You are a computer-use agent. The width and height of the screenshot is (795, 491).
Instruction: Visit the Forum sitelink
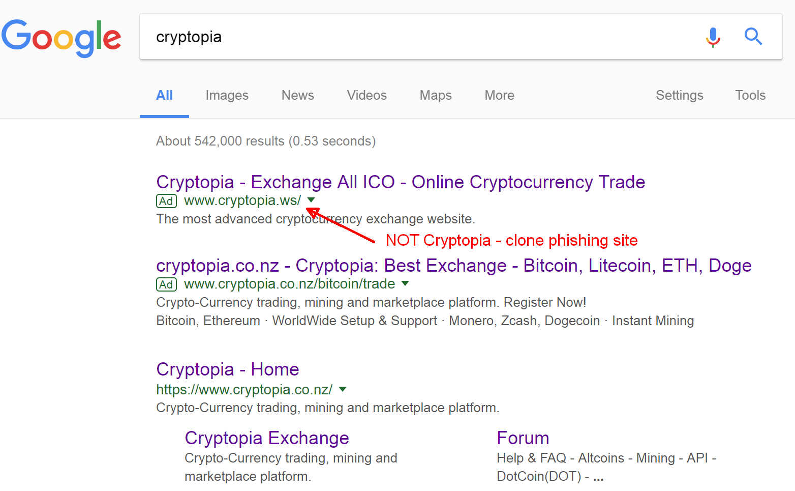coord(523,438)
